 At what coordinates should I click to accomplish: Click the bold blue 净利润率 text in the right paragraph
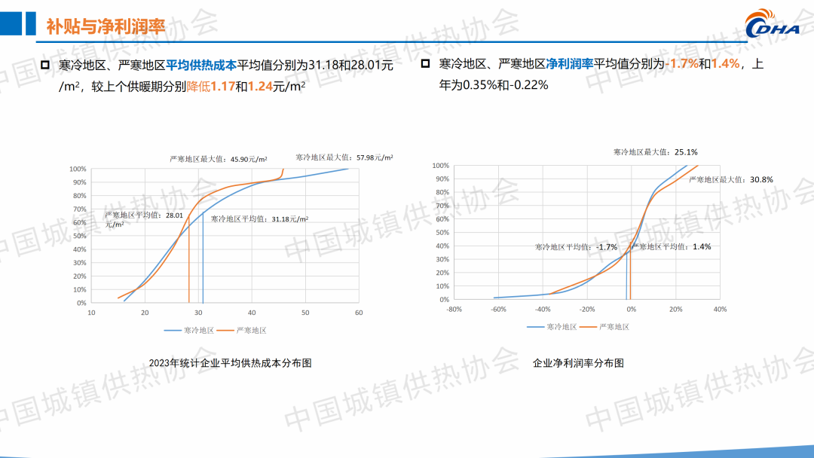point(569,65)
